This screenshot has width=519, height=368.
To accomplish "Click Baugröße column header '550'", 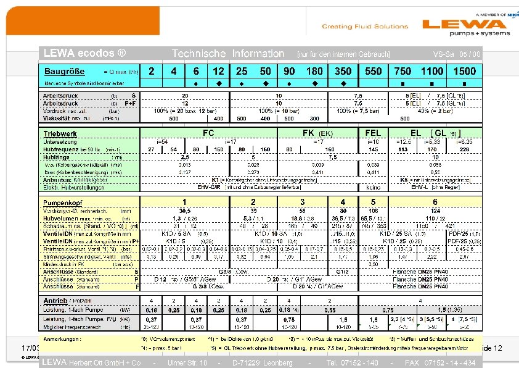I will [x=374, y=71].
